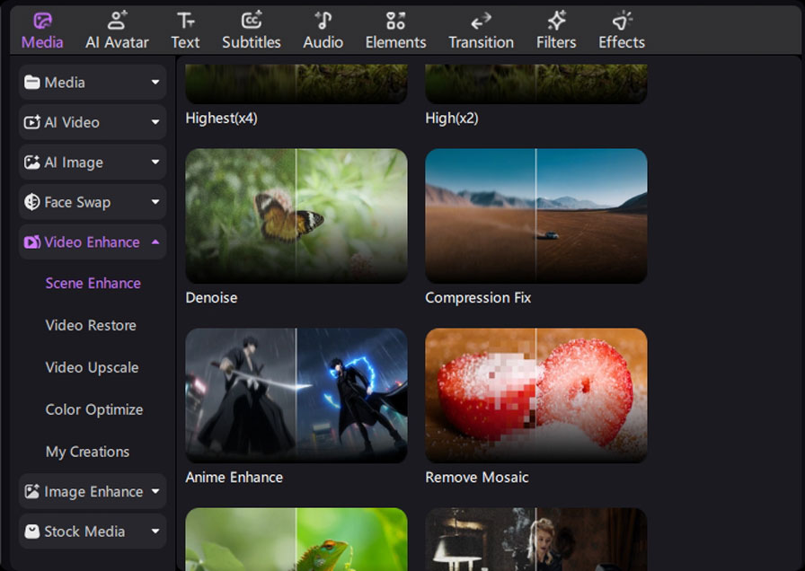Click the Transition arrows icon

[x=481, y=21]
